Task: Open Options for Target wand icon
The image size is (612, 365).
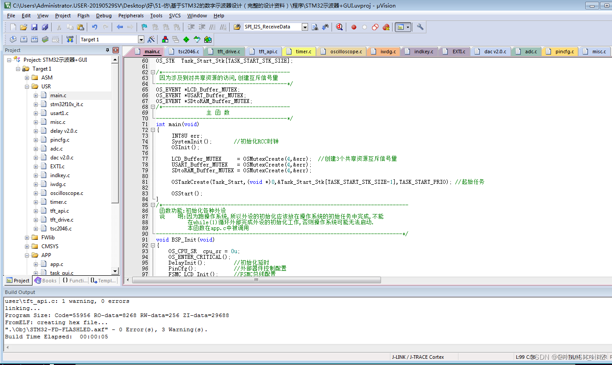Action: pyautogui.click(x=151, y=39)
